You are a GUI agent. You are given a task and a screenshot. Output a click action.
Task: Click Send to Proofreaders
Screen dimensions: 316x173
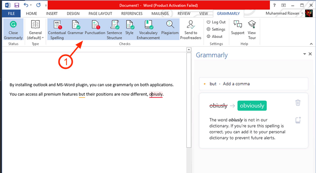pyautogui.click(x=191, y=30)
